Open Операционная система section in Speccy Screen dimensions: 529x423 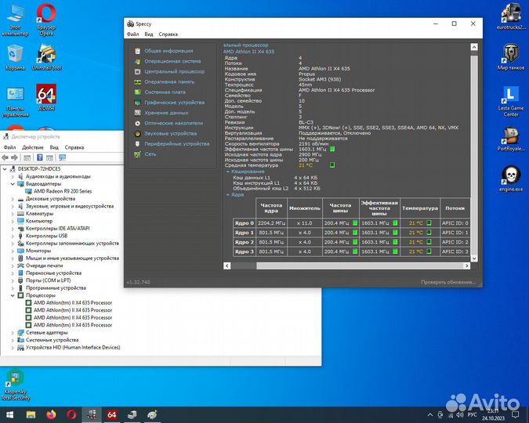pos(172,61)
